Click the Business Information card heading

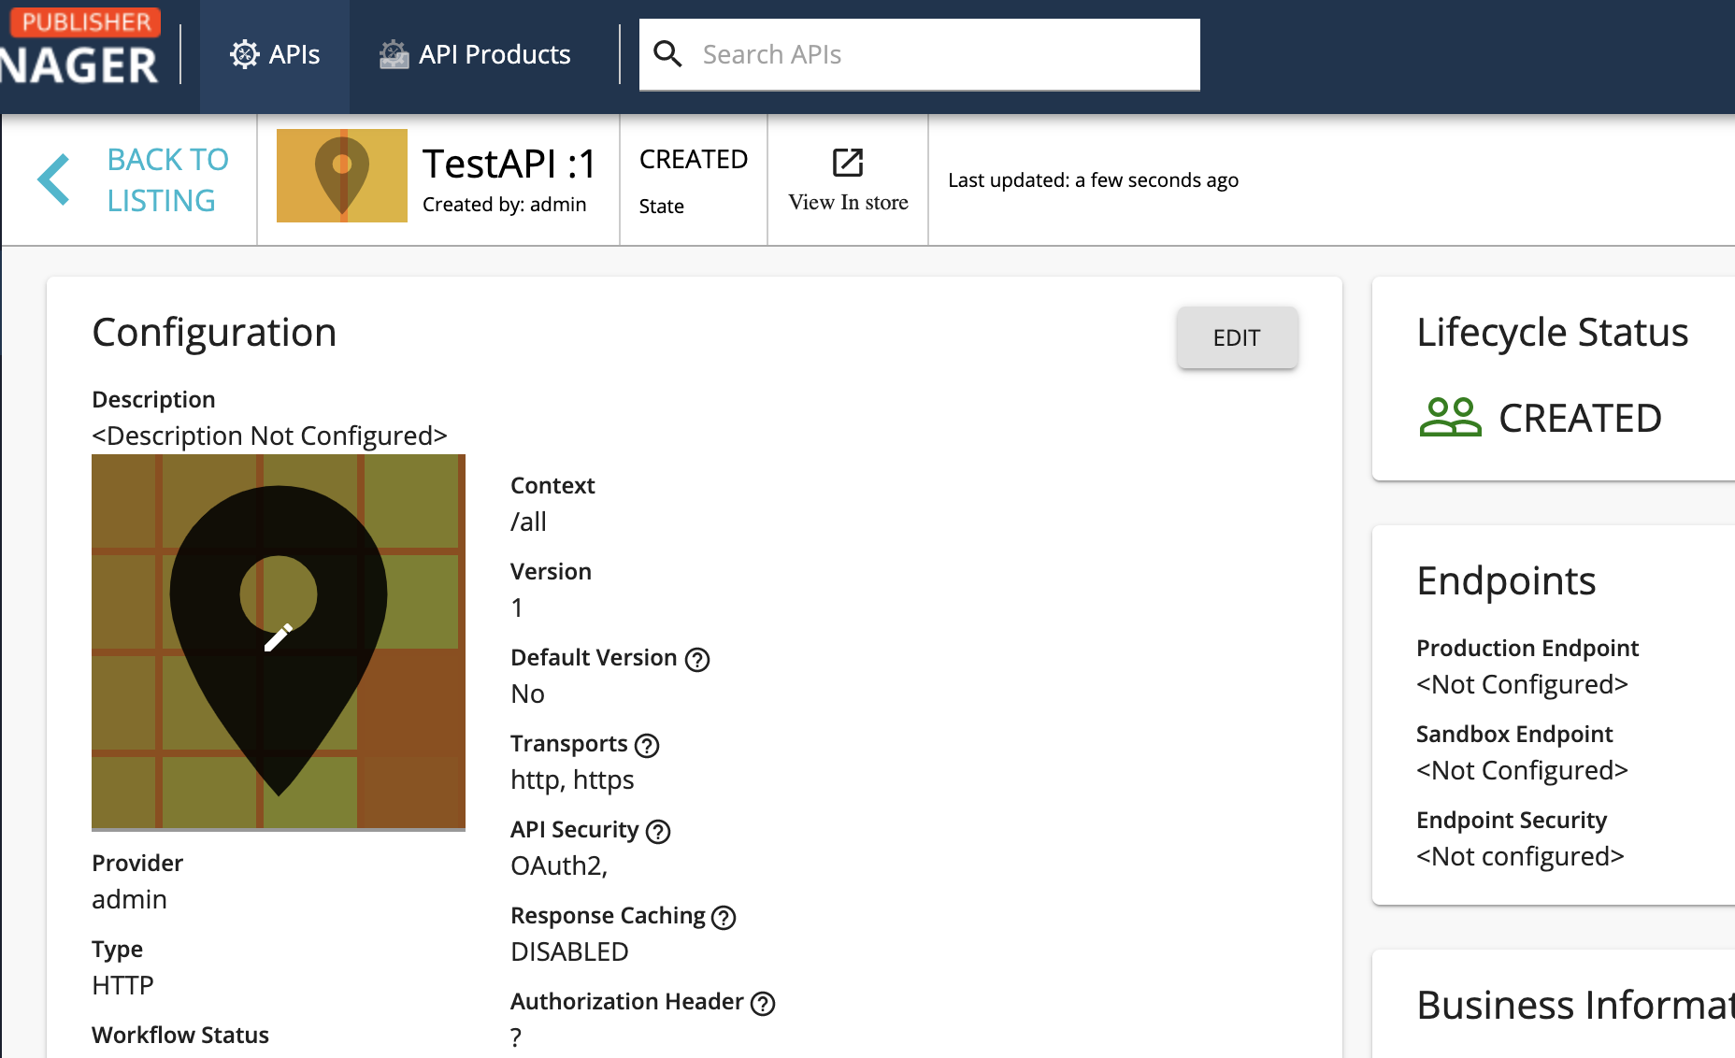pos(1575,1006)
